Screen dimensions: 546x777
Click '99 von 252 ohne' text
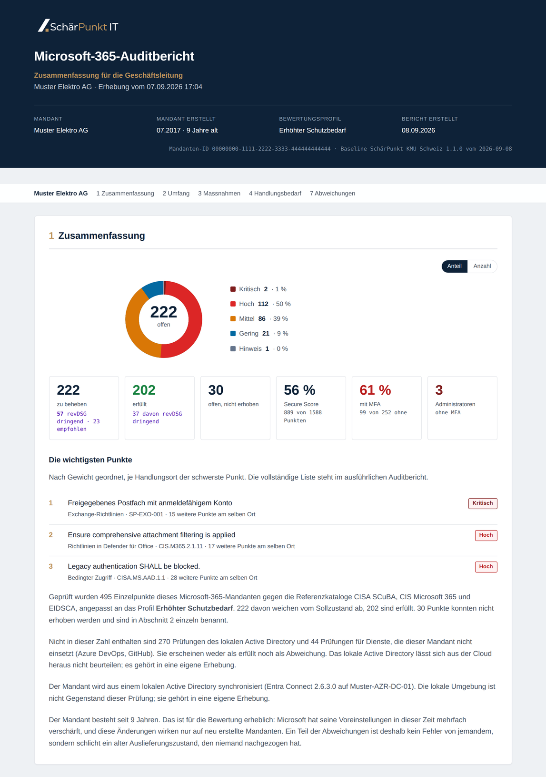(x=383, y=413)
